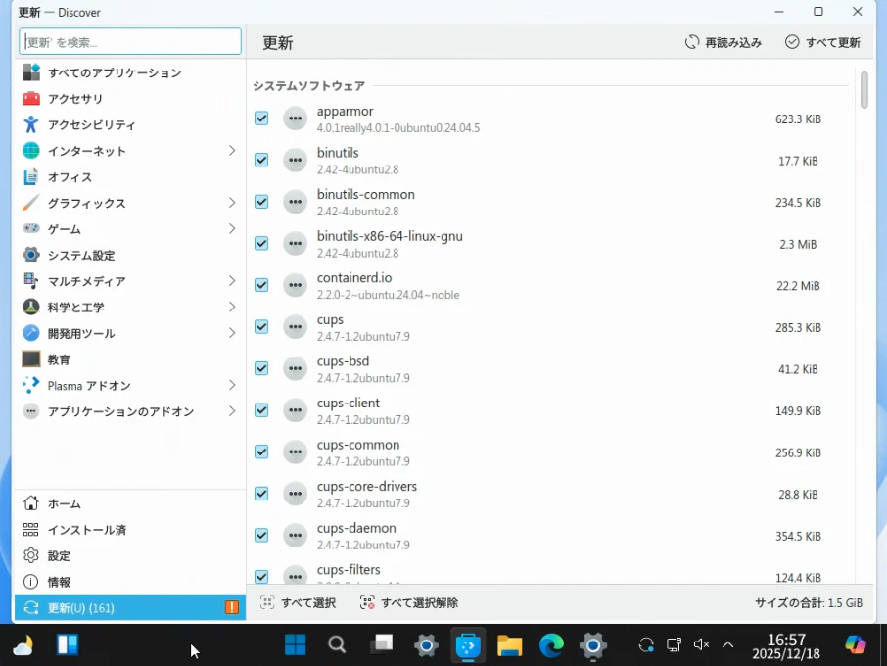Select the Graphics brush icon
Screen dimensions: 887x666
pos(31,203)
